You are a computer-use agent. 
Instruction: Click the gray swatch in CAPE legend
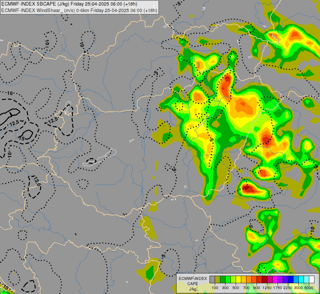click(x=212, y=280)
